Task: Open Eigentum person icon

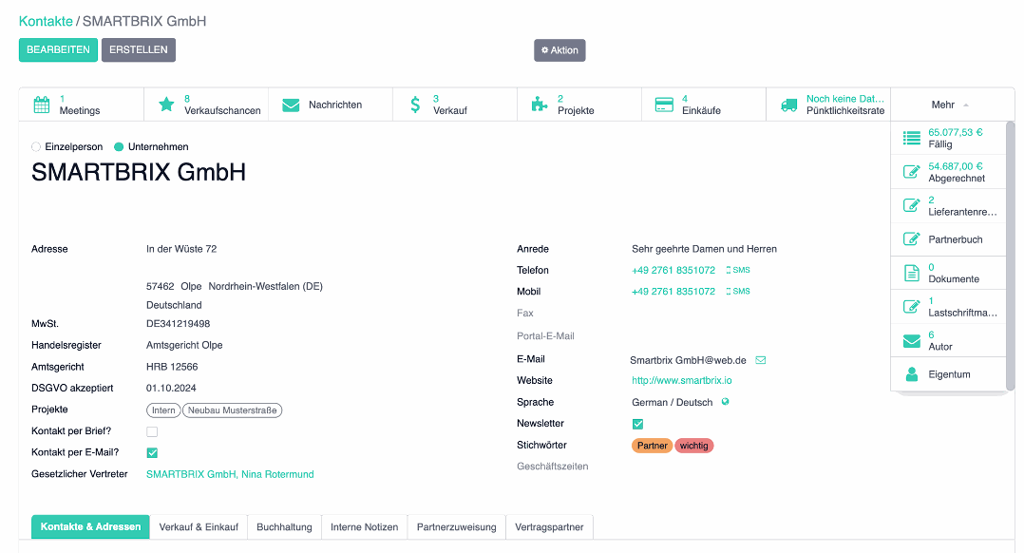Action: click(x=912, y=374)
